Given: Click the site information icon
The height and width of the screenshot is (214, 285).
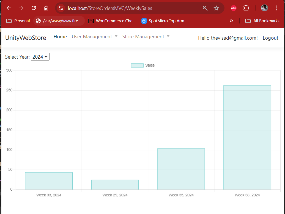Looking at the screenshot, I should point(61,8).
